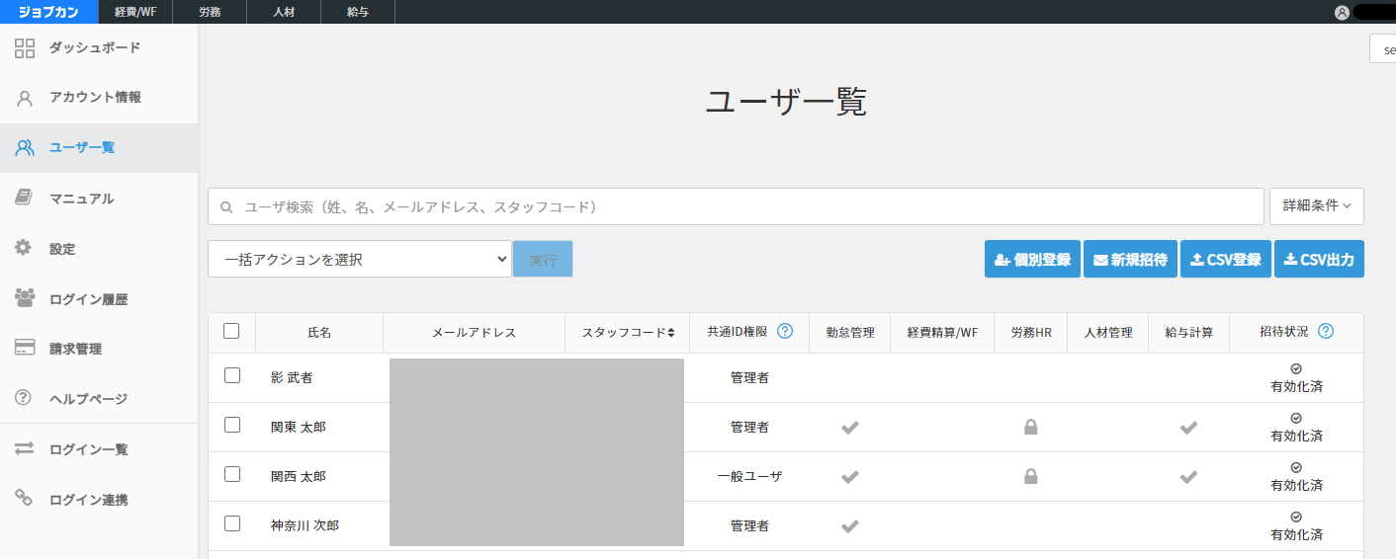Click the Settings gear icon
The width and height of the screenshot is (1396, 559).
click(x=24, y=249)
